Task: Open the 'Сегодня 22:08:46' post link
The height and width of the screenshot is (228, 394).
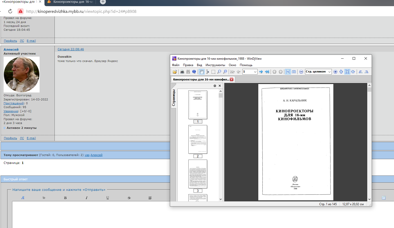Action: 71,49
